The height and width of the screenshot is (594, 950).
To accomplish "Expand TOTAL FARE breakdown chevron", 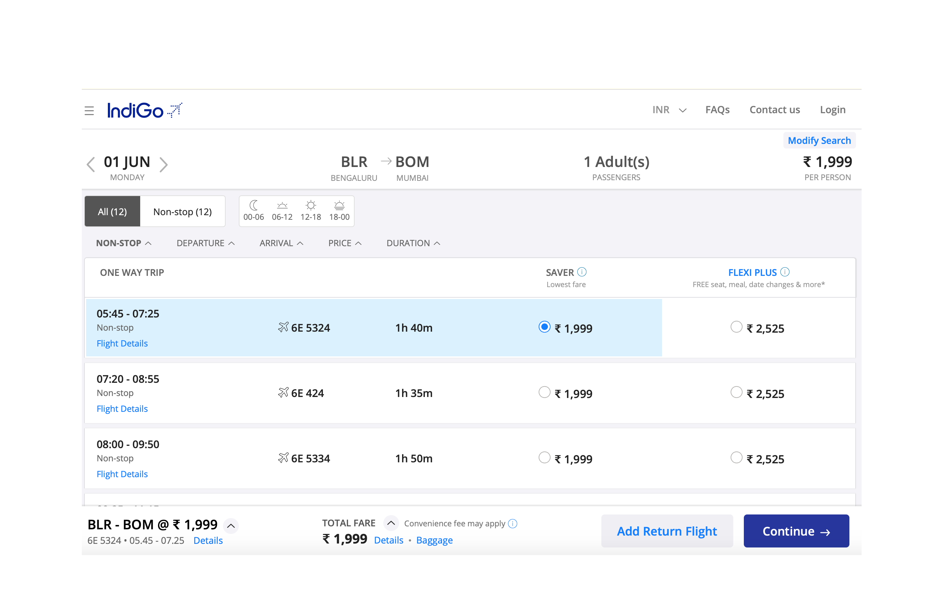I will [x=391, y=523].
